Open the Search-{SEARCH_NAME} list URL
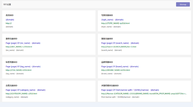Viewport: 193px width, 107px height. click(119, 47)
